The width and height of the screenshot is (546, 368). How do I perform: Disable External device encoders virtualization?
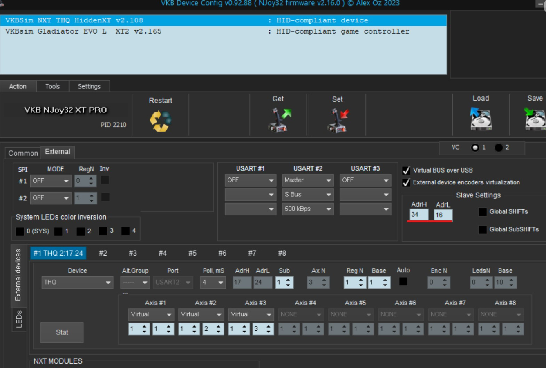pos(406,182)
